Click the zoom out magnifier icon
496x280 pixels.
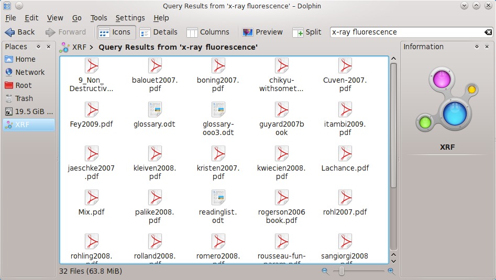pos(325,271)
